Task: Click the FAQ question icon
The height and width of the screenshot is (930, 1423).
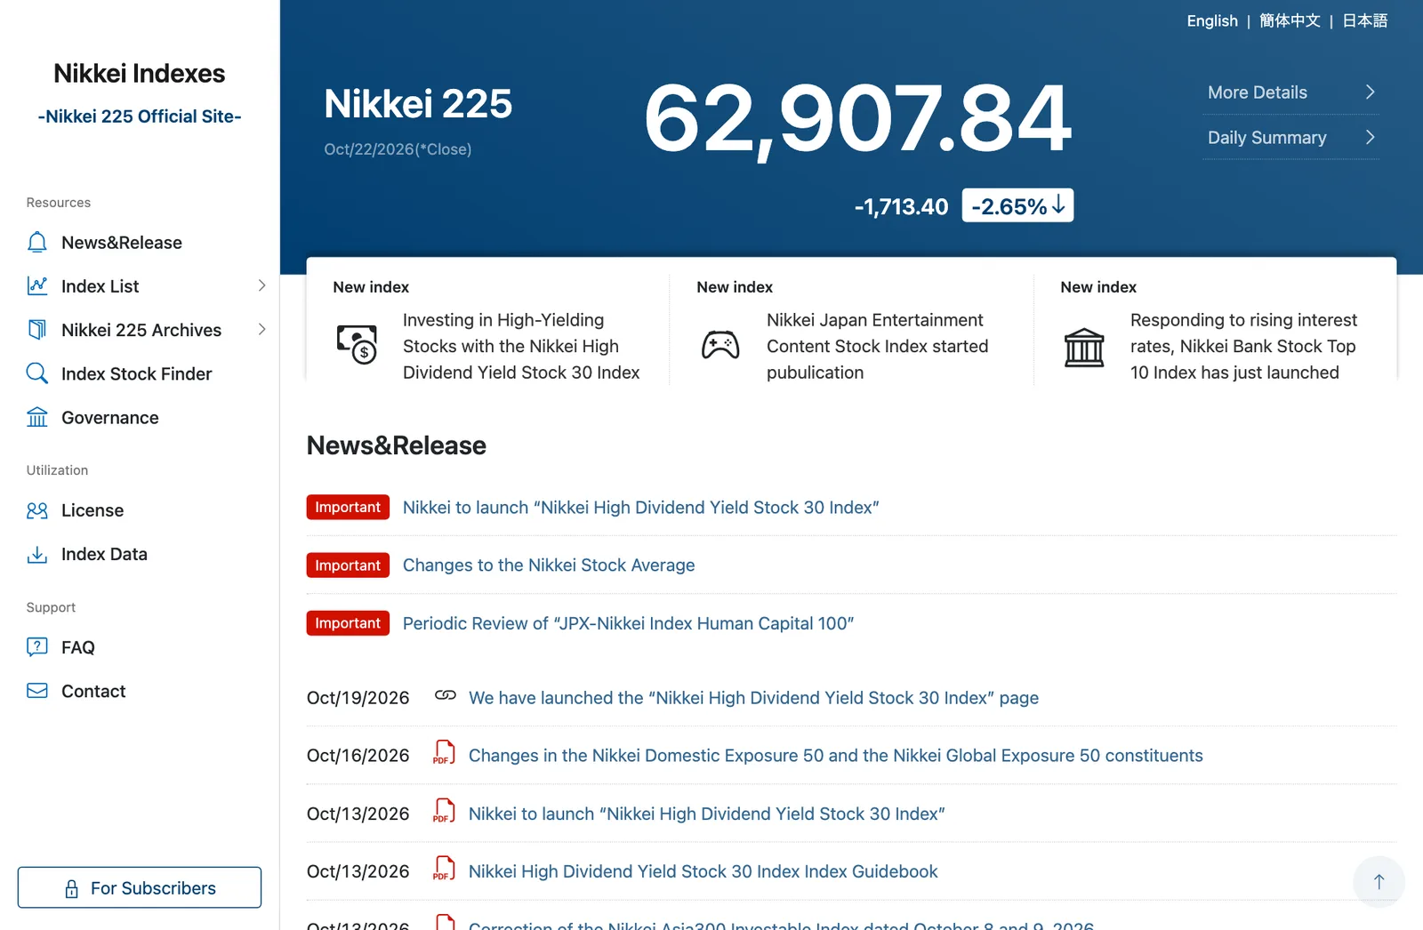Action: coord(36,647)
